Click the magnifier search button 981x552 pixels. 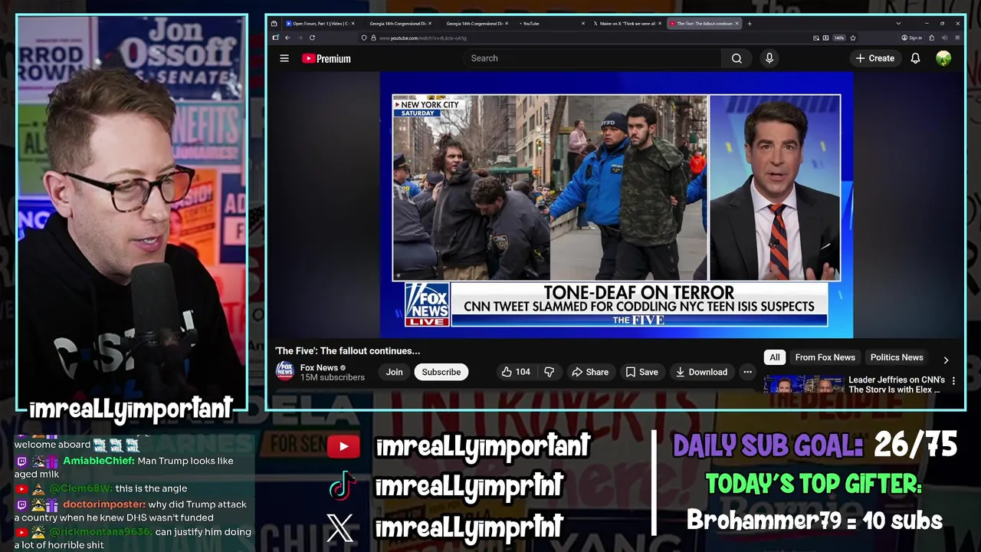coord(737,58)
